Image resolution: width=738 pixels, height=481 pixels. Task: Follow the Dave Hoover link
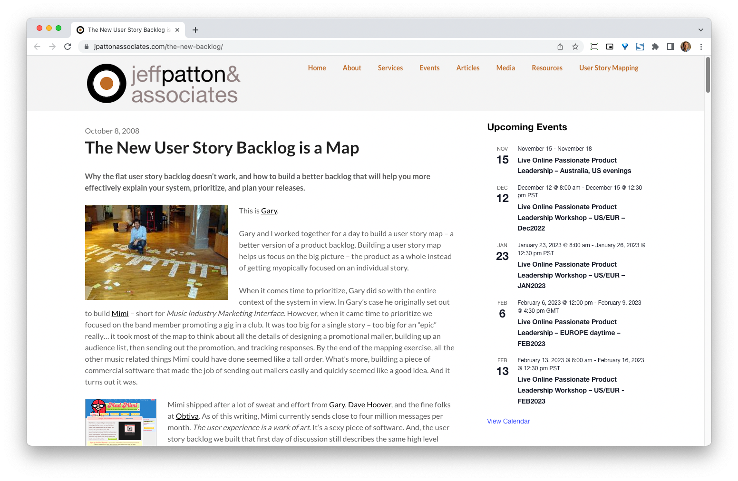point(369,404)
